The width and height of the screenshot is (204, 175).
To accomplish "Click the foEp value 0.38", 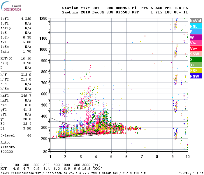I will click(27, 38).
